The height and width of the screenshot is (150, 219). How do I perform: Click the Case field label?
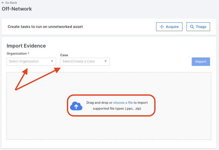pyautogui.click(x=64, y=55)
